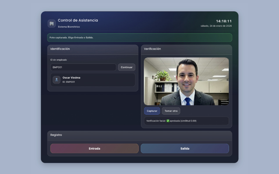
Task: Register attendance with the Entrada button
Action: coord(94,148)
